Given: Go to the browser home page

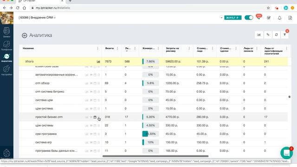Looking at the screenshot, I should [x=24, y=8].
